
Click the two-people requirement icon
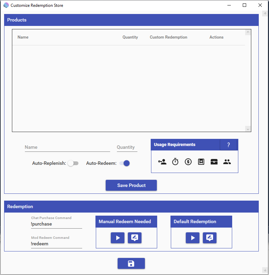pyautogui.click(x=227, y=162)
